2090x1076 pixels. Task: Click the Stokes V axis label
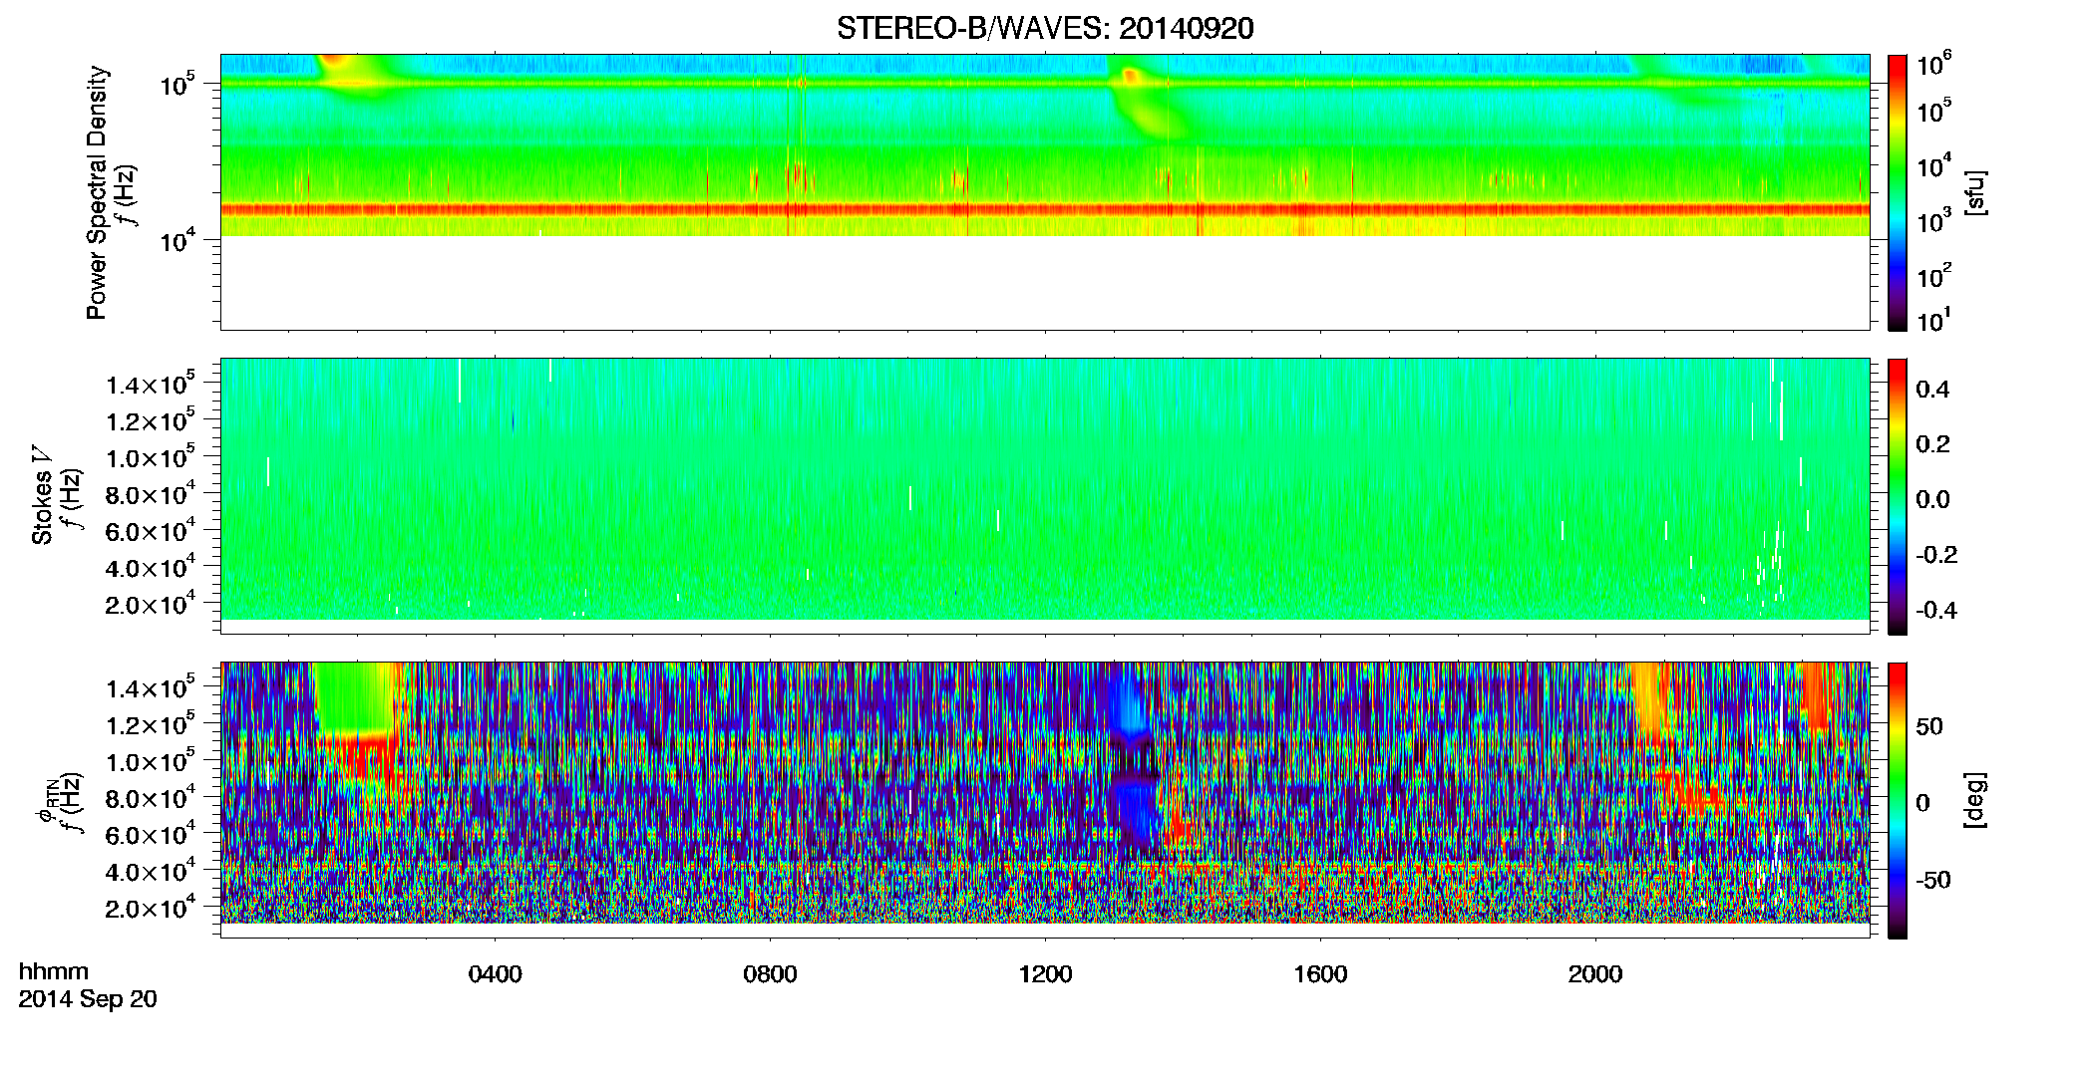tap(42, 495)
